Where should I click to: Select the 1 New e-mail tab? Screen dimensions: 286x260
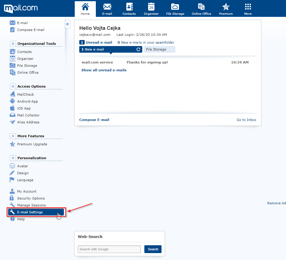(x=111, y=49)
